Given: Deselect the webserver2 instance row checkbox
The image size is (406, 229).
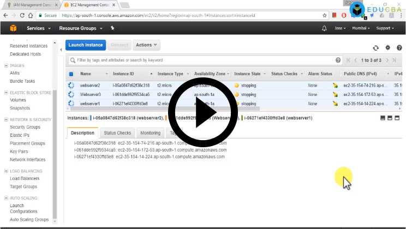Looking at the screenshot, I should (x=71, y=86).
